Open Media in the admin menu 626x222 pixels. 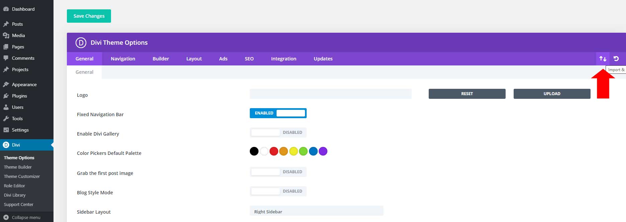coord(27,35)
